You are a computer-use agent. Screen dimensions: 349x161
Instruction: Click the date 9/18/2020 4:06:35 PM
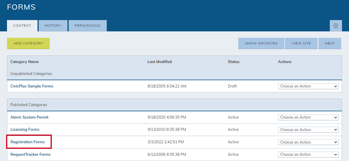click(167, 117)
